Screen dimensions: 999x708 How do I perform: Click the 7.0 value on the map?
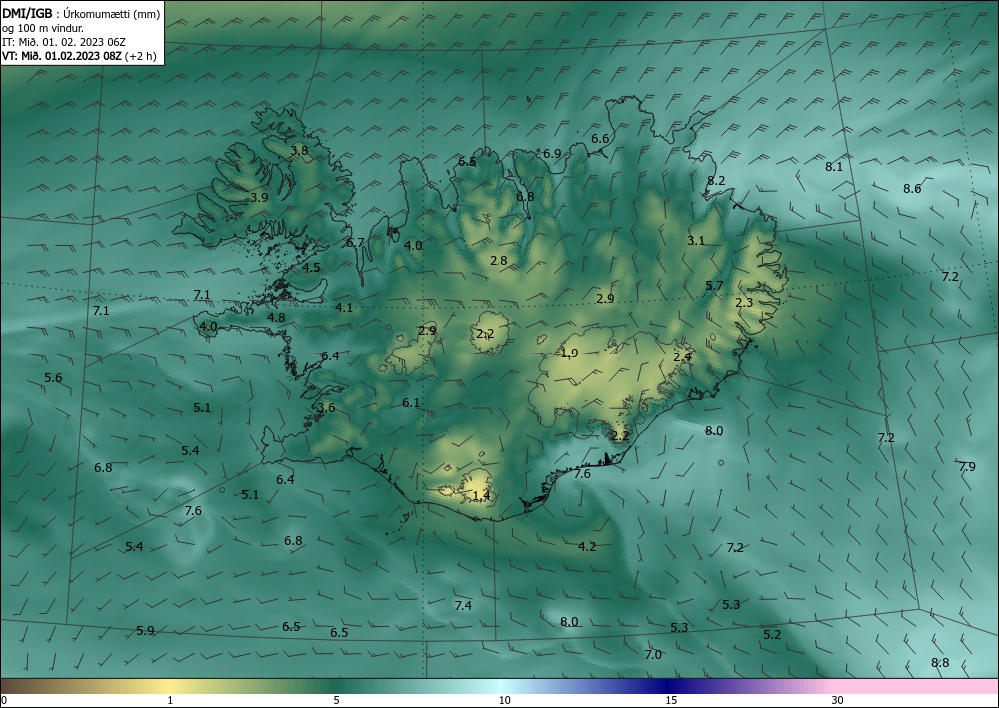point(653,654)
